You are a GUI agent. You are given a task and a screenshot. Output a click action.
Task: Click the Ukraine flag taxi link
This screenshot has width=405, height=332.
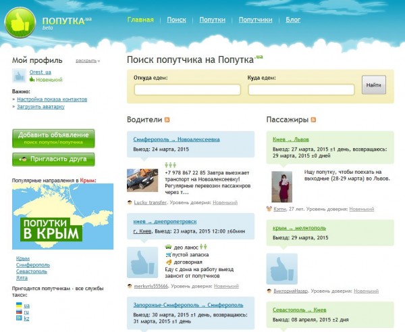point(18,305)
